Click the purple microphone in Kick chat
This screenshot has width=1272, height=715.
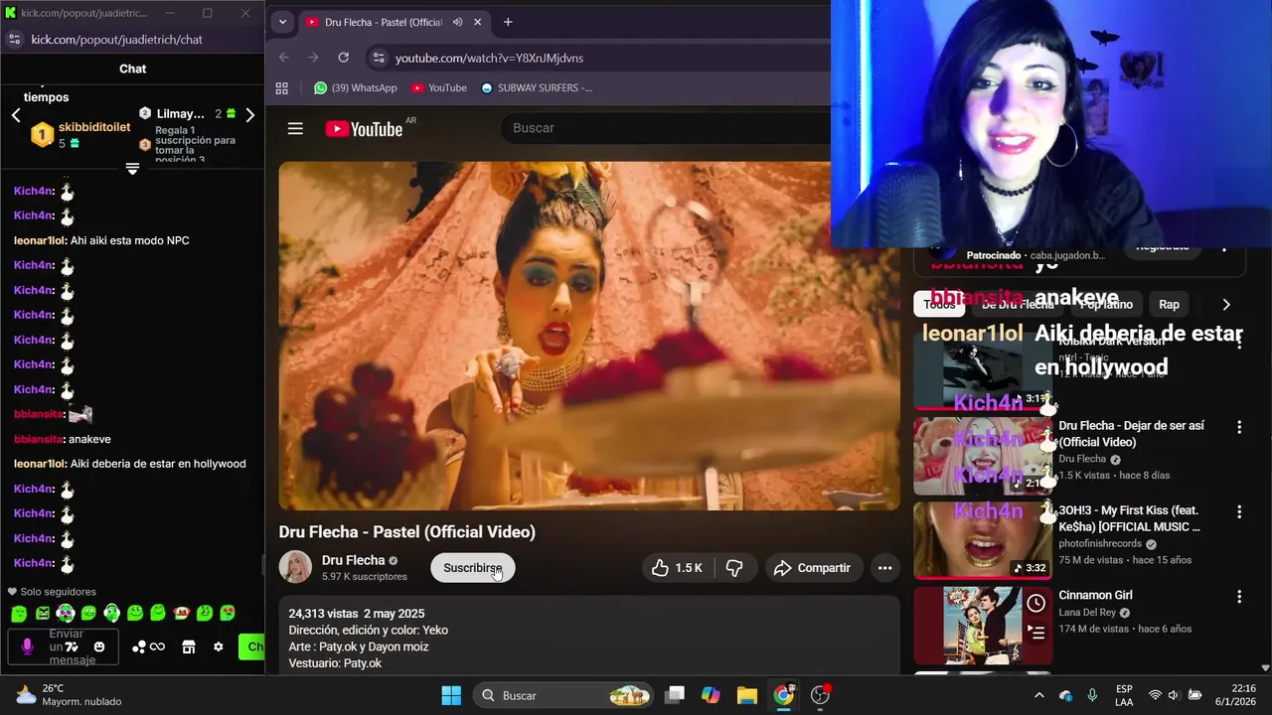[x=27, y=646]
